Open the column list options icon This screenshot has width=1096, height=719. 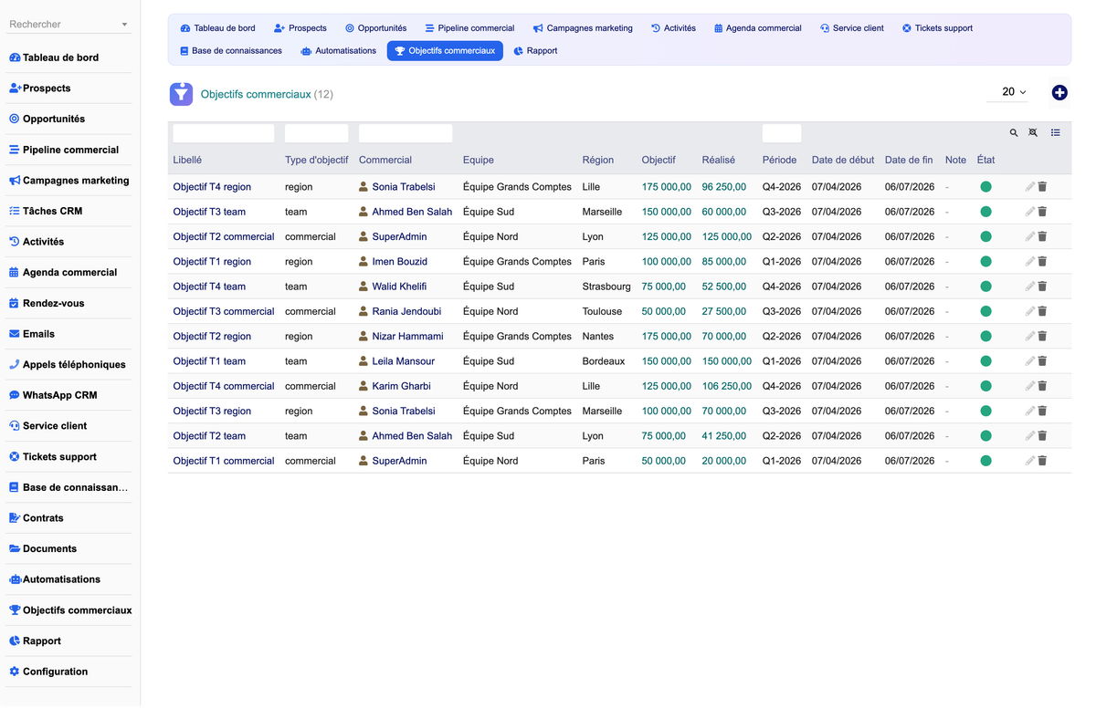coord(1056,133)
